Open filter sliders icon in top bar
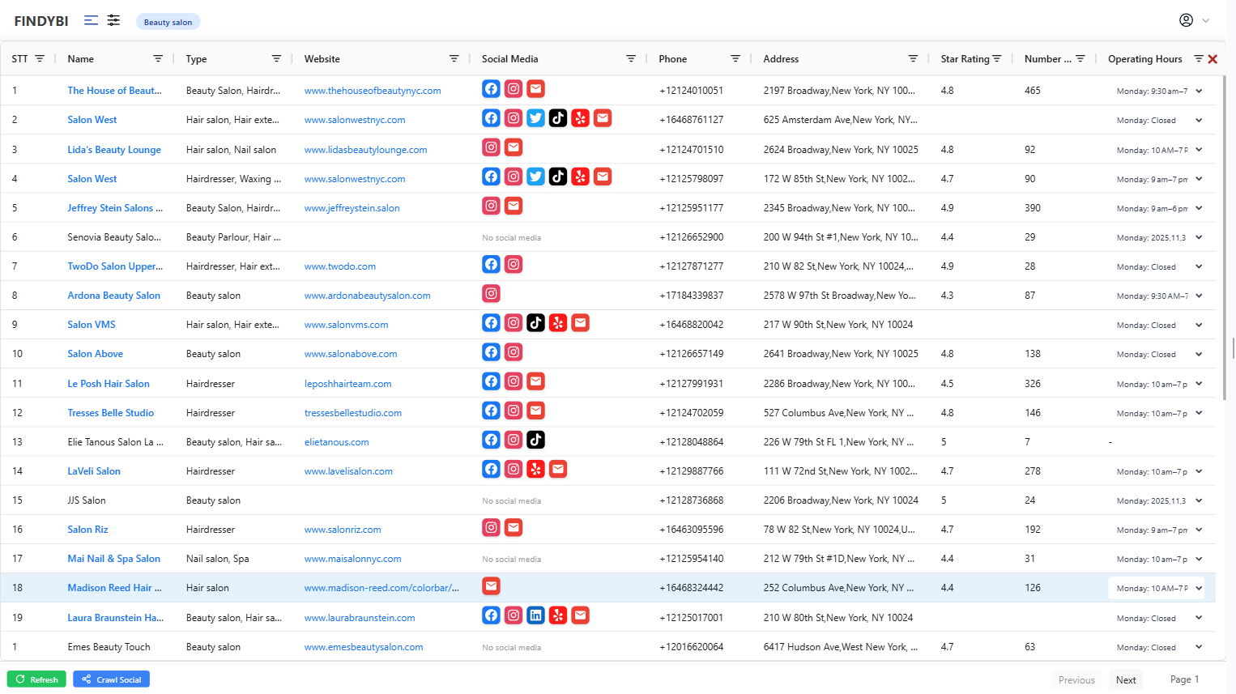Image resolution: width=1236 pixels, height=694 pixels. pyautogui.click(x=113, y=20)
